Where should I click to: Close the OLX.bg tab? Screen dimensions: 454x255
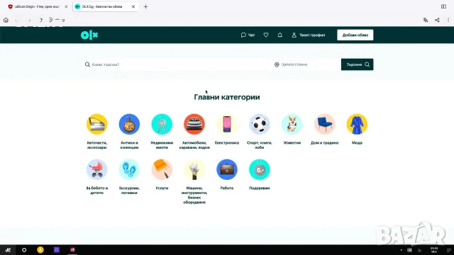click(x=133, y=6)
